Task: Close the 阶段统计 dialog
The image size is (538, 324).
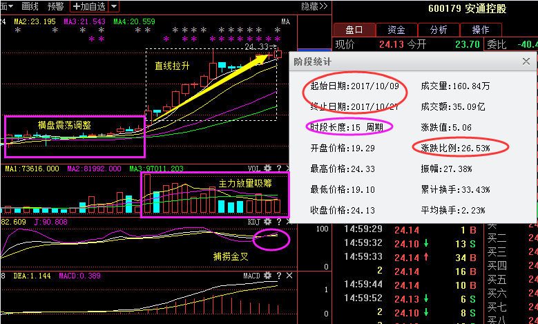Action: [x=526, y=61]
